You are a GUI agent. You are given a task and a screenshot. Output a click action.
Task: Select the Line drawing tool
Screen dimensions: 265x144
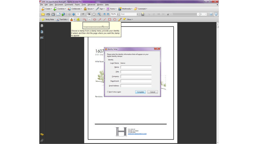click(x=105, y=19)
